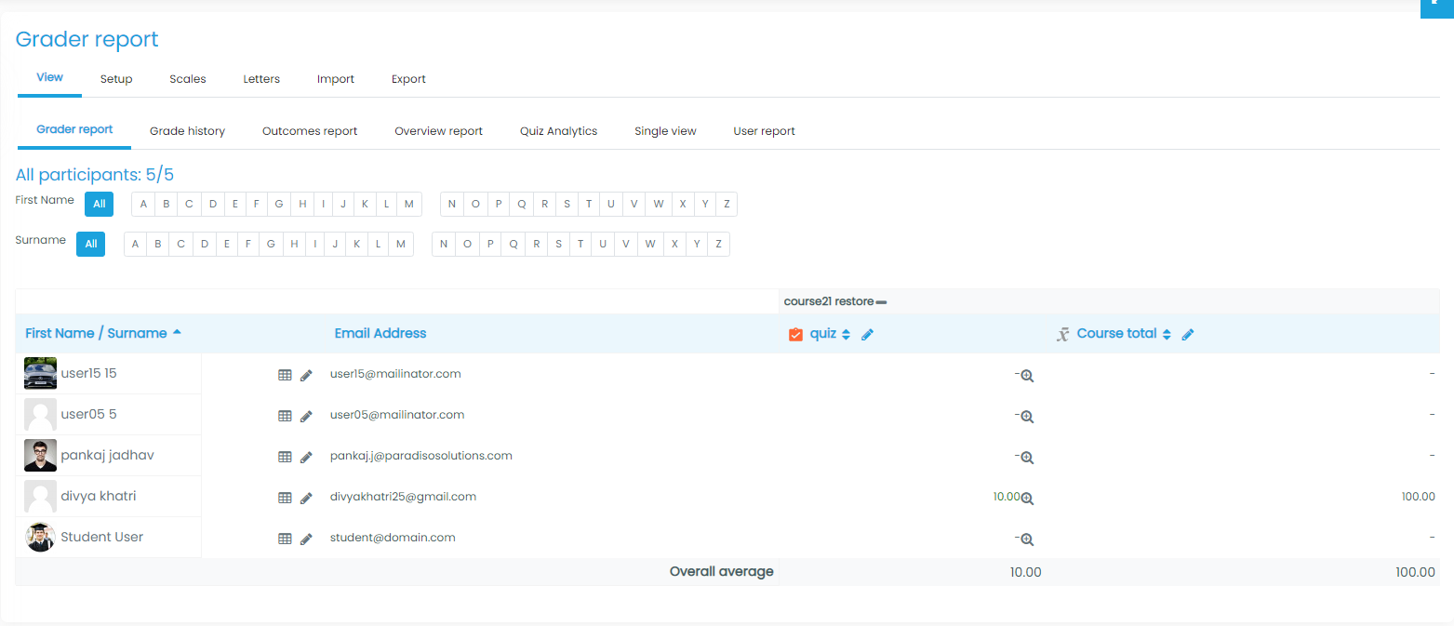Sort by the quiz column arrows
1454x626 pixels.
[846, 335]
